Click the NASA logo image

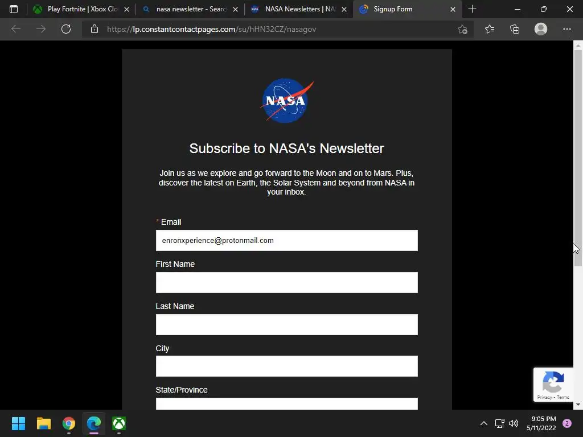[287, 100]
